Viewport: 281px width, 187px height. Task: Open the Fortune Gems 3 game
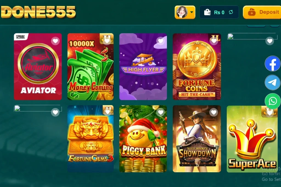coord(91,139)
